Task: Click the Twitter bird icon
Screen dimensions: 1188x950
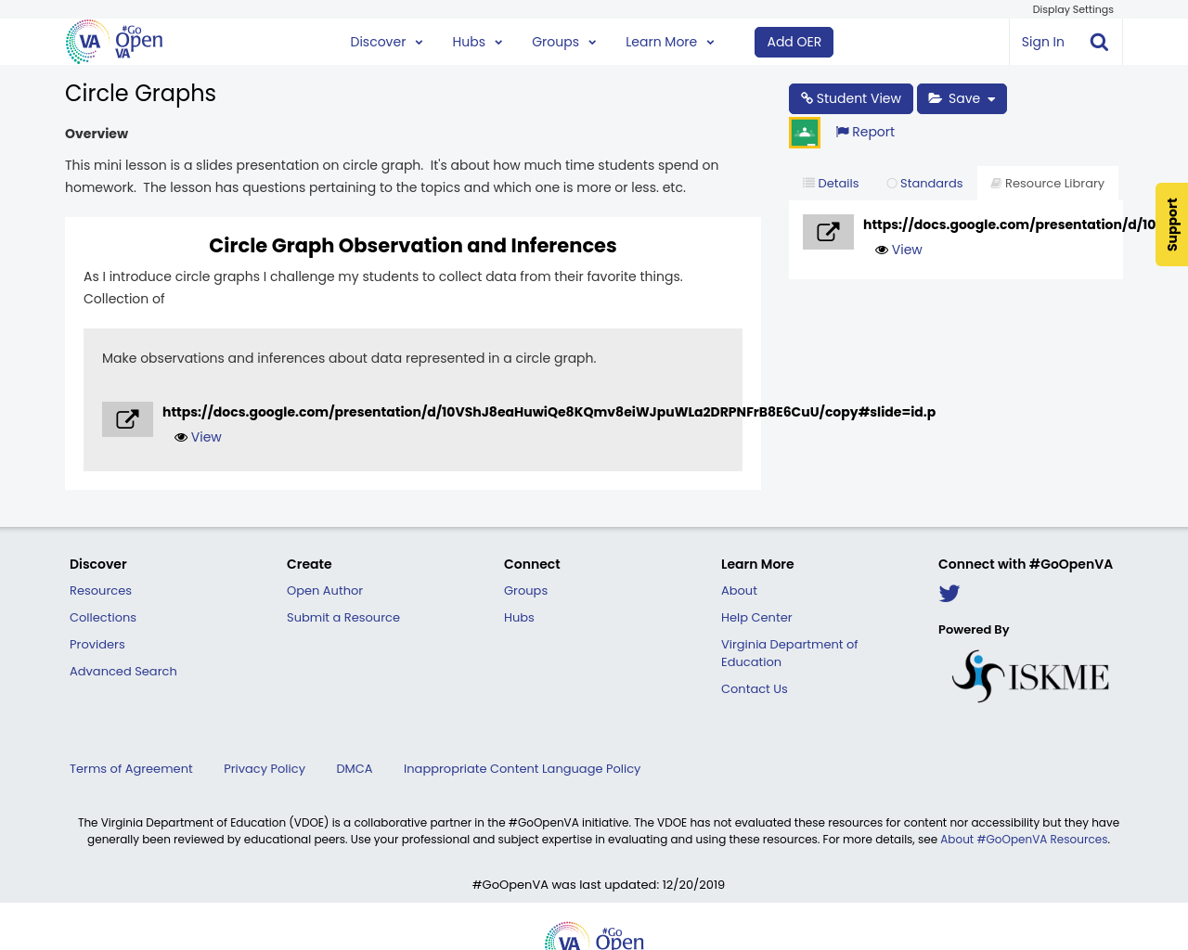Action: (x=949, y=594)
